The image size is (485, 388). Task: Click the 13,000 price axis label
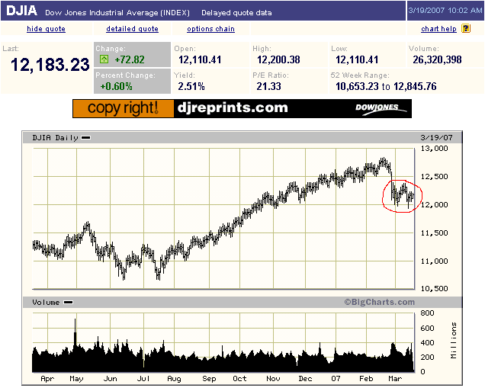434,149
